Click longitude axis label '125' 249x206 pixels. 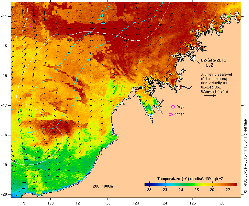pos(193,203)
